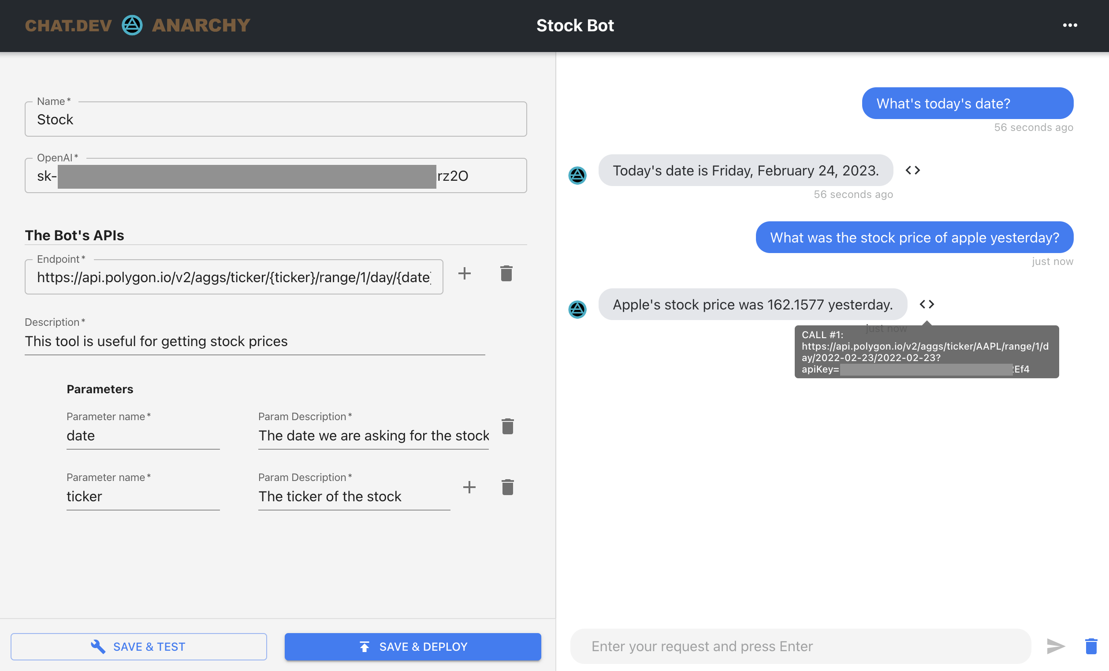Edit the ticker param description field
1109x671 pixels.
tap(354, 496)
